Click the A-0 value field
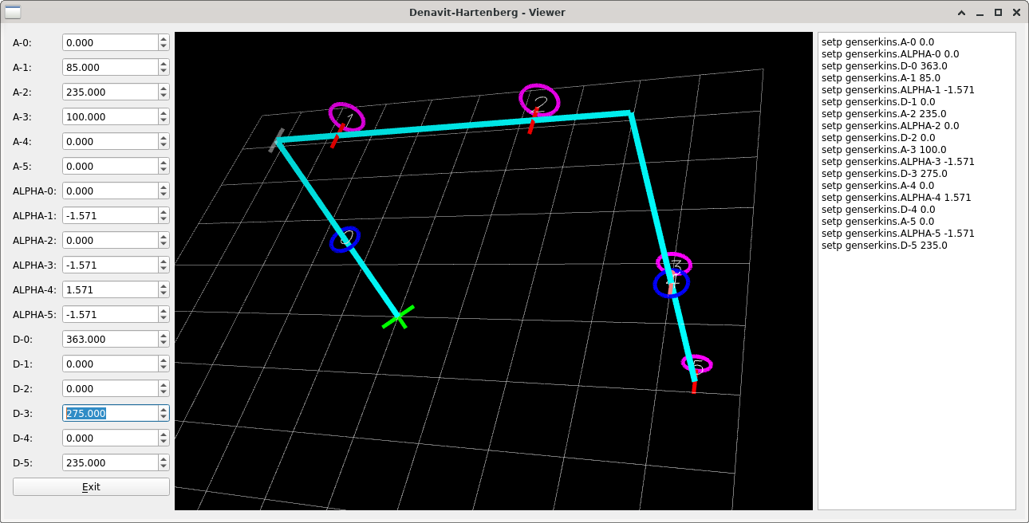Screen dimensions: 1029x523 (110, 42)
